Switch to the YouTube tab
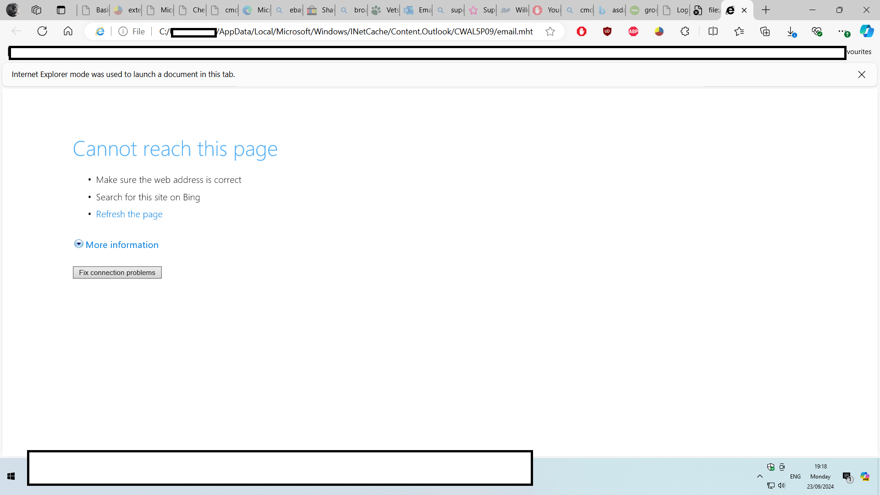Image resolution: width=880 pixels, height=495 pixels. pyautogui.click(x=545, y=10)
